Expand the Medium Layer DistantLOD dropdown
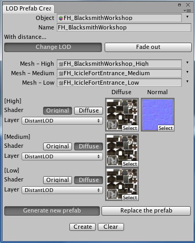 62,157
